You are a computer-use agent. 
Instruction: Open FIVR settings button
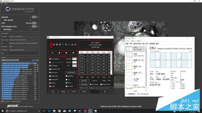pyautogui.click(x=81, y=88)
